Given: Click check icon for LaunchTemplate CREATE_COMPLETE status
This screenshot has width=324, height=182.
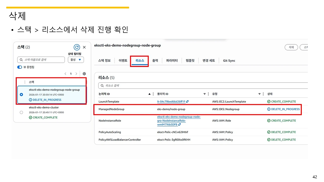Looking at the screenshot, I should (x=269, y=102).
